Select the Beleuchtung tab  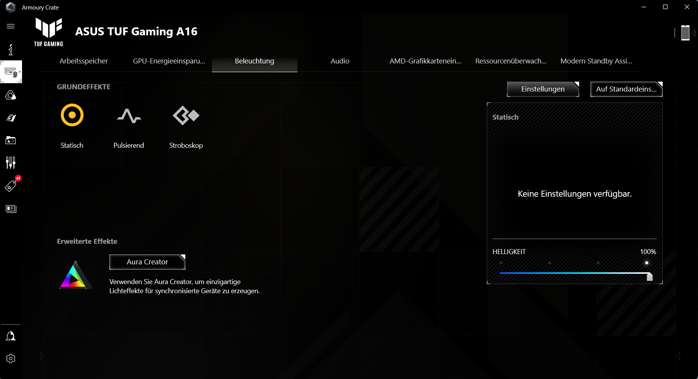(x=254, y=61)
